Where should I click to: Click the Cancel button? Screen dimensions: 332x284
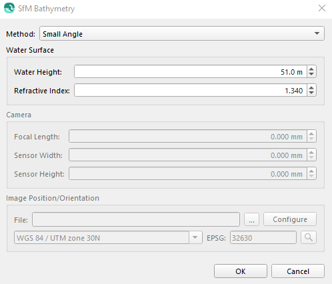tap(298, 271)
